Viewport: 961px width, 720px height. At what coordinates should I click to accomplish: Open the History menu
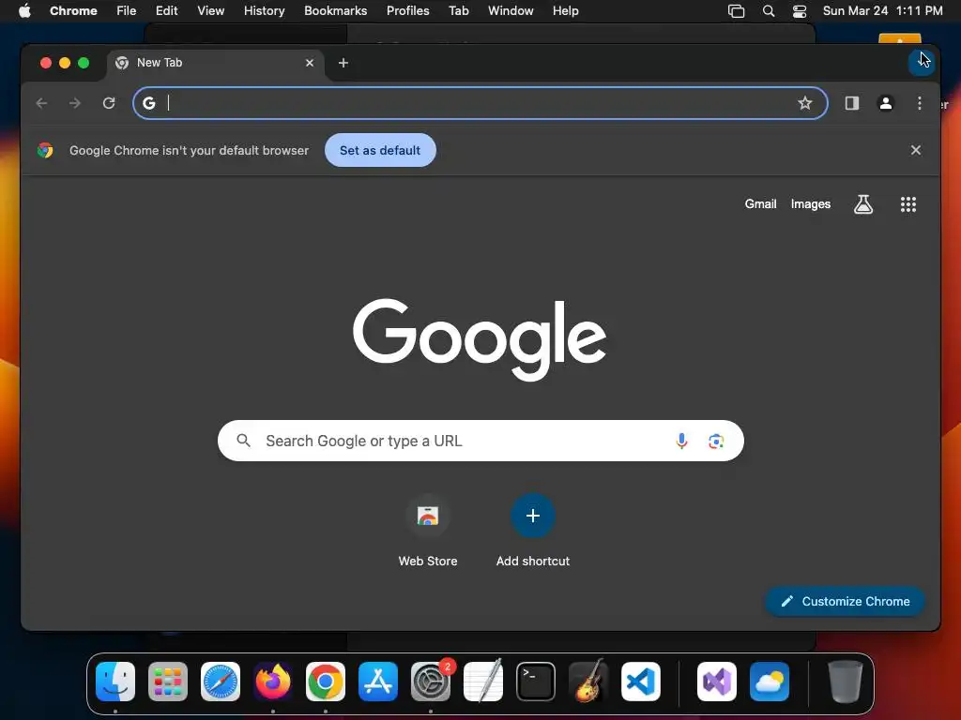coord(264,10)
